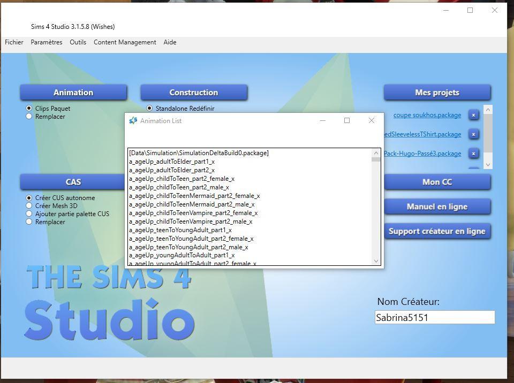Click the projects list scrollbar thumb
The width and height of the screenshot is (514, 383).
click(488, 133)
